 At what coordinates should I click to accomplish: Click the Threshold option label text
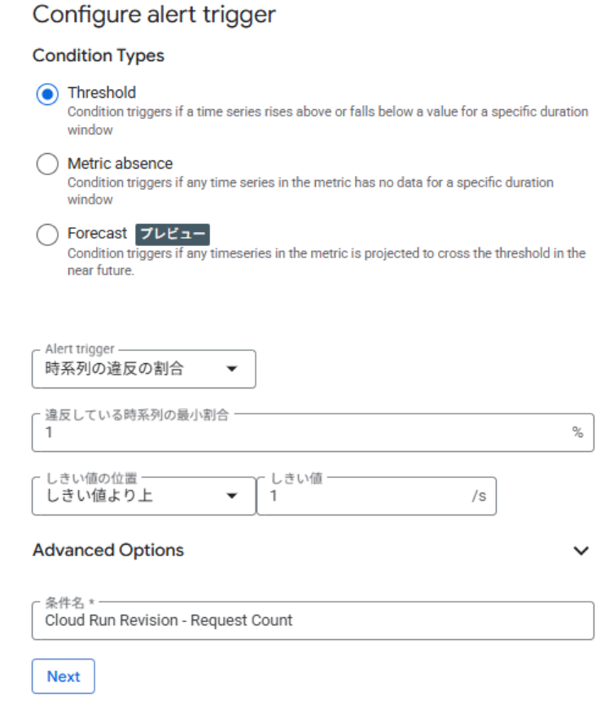(x=102, y=93)
